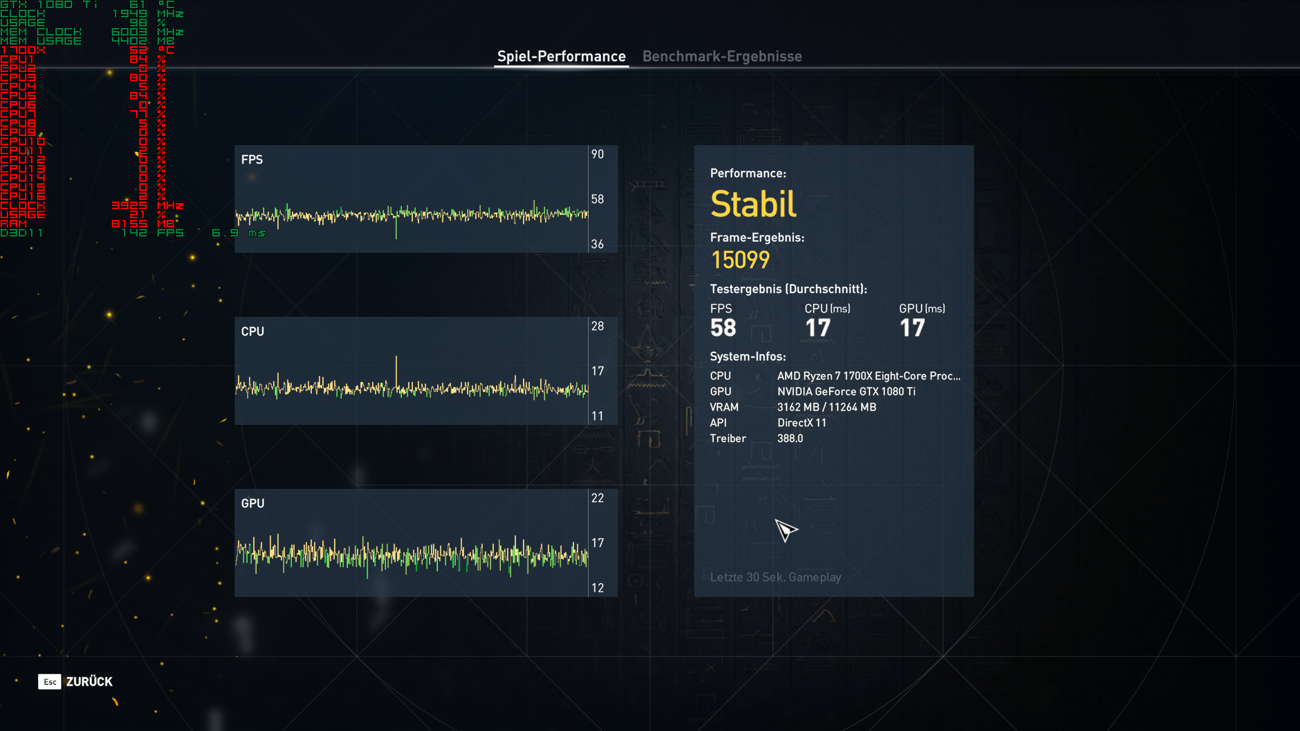Click the 142 FPS overlay readout

tap(152, 233)
